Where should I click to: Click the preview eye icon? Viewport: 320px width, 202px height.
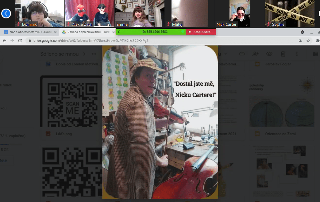pos(269,54)
